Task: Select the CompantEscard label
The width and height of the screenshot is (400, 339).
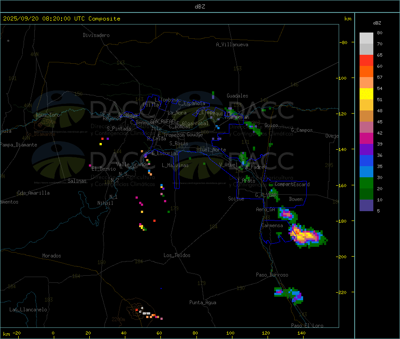Action: [x=292, y=184]
